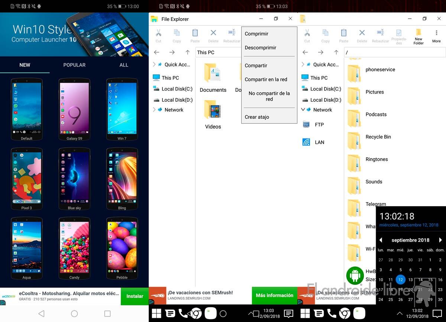Screen dimensions: 446x322
Task: Collapse Network in the root path window
Action: click(x=303, y=110)
